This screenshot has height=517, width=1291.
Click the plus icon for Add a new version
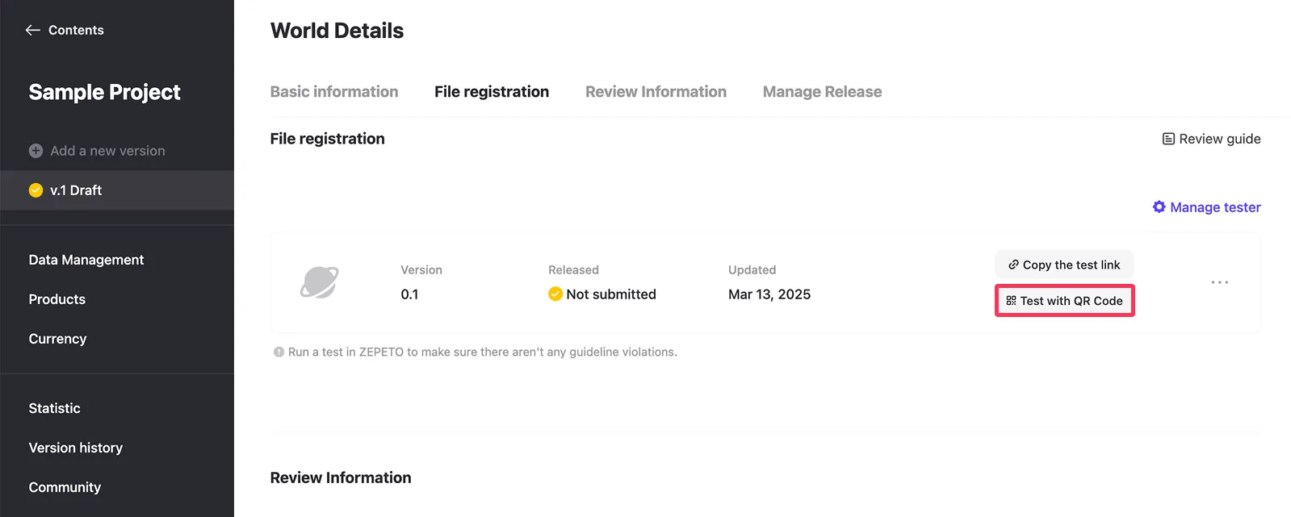click(36, 151)
